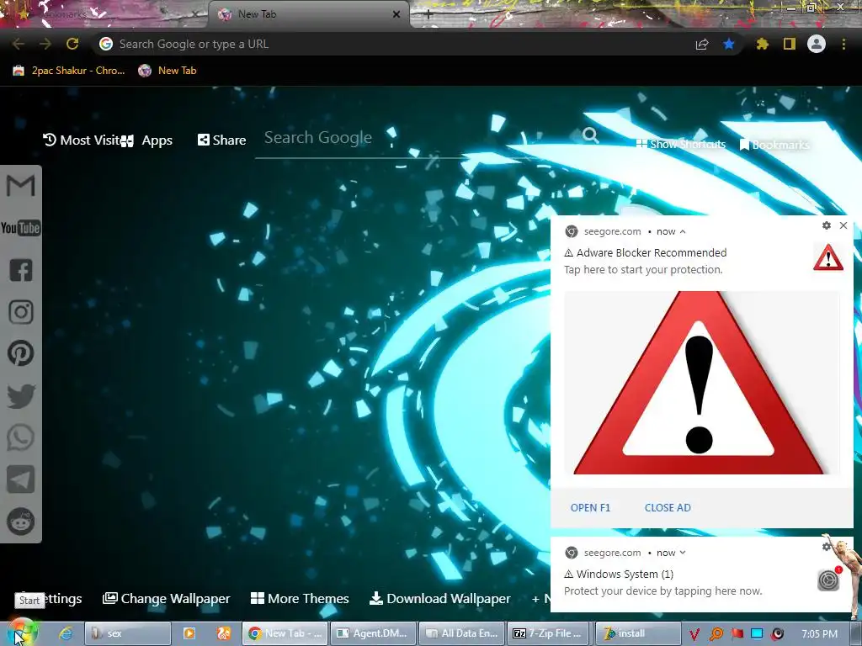Go forward using browser forward arrow
The height and width of the screenshot is (646, 862).
pyautogui.click(x=45, y=44)
